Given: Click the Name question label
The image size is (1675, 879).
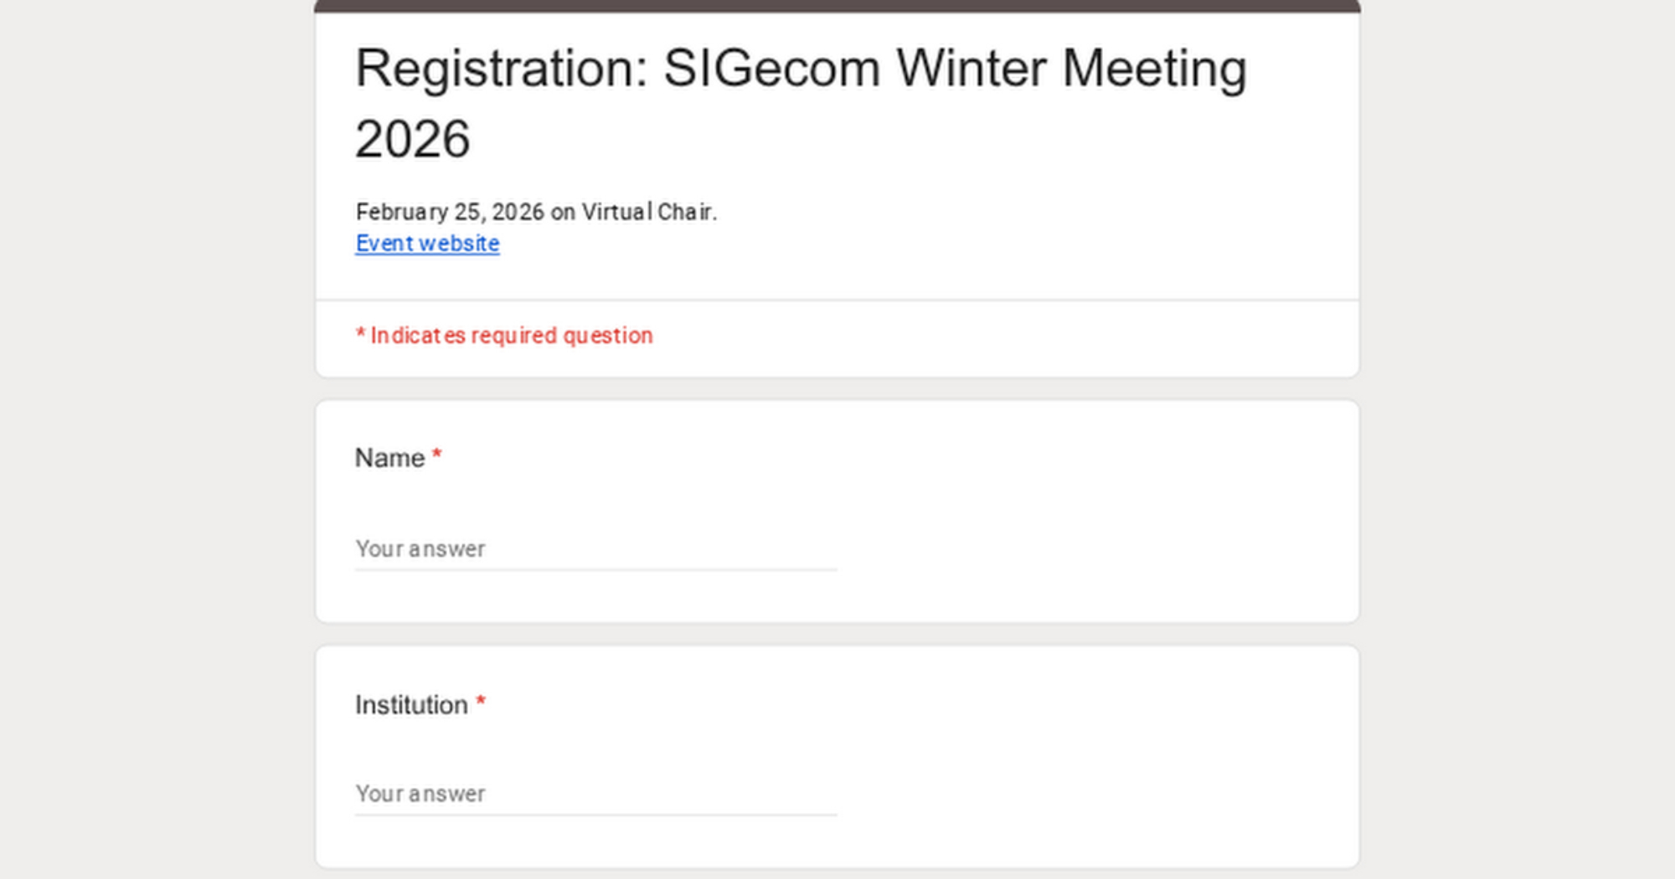Looking at the screenshot, I should coord(389,458).
